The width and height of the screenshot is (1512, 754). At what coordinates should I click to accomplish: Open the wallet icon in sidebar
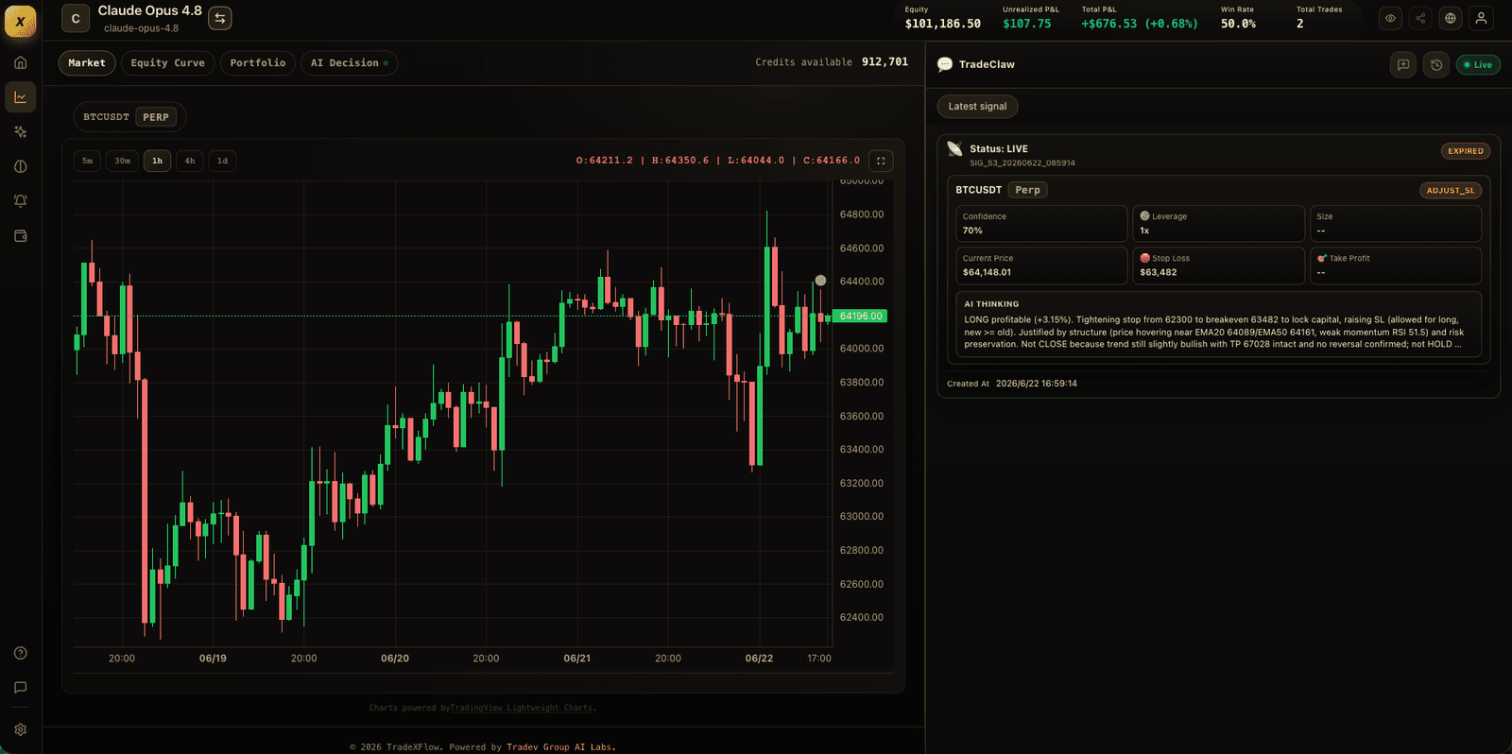(x=20, y=236)
